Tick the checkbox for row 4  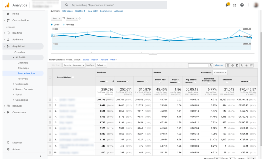[50, 117]
